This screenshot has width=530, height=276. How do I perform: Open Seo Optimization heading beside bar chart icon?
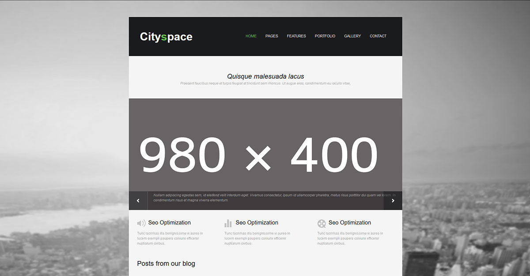[x=257, y=223]
